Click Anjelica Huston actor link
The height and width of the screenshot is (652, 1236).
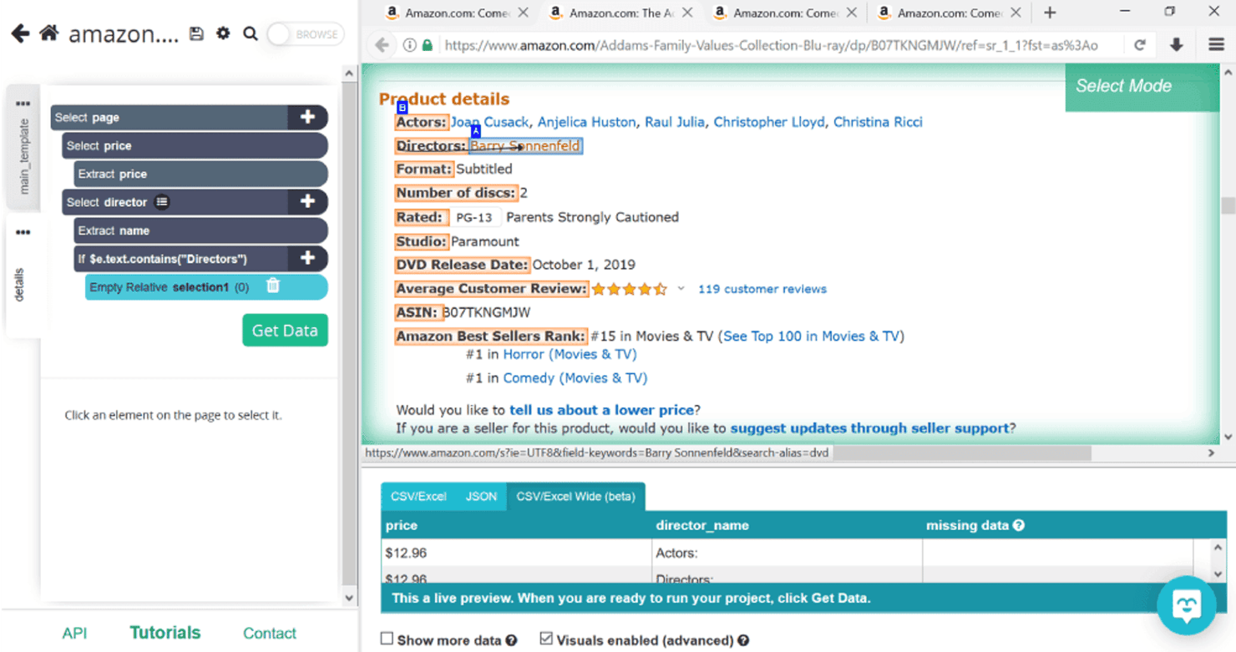pyautogui.click(x=586, y=122)
